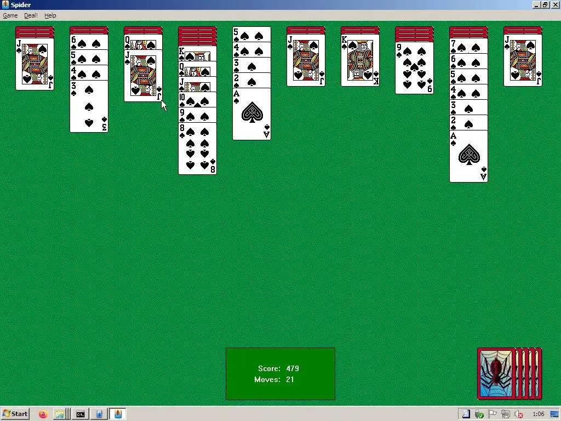Click the 6 of spades in the ninth column
This screenshot has height=421, width=561.
click(x=469, y=61)
